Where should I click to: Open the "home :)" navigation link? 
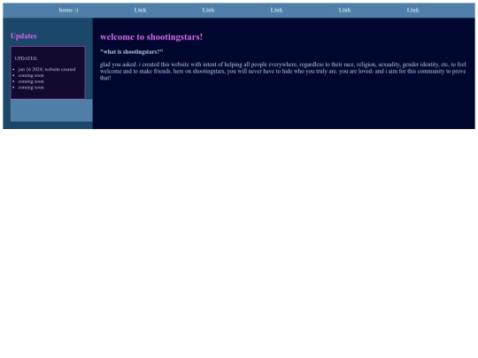(x=68, y=10)
